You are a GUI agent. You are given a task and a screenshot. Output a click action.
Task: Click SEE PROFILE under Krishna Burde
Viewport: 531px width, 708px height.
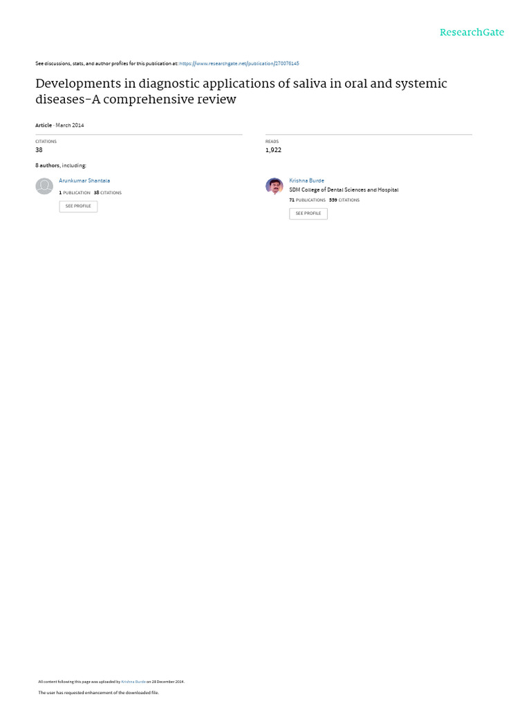pos(308,214)
